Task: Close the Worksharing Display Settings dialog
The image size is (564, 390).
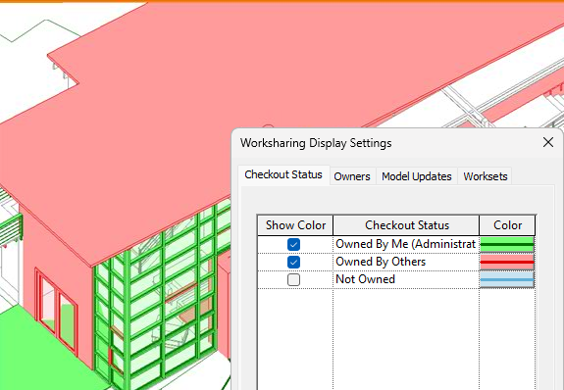Action: coord(547,142)
